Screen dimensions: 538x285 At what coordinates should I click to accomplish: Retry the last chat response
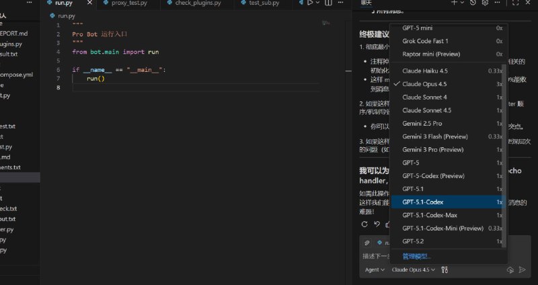pos(364,224)
